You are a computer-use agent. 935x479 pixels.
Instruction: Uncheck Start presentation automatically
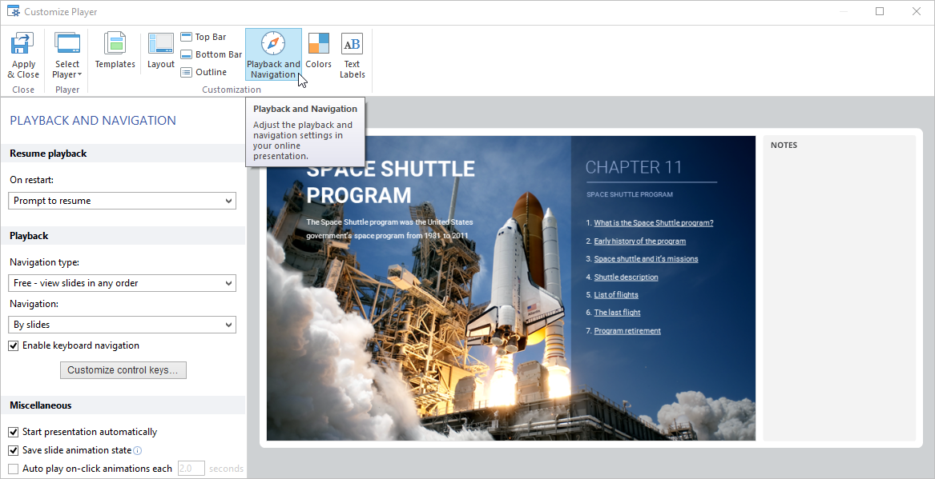11,431
